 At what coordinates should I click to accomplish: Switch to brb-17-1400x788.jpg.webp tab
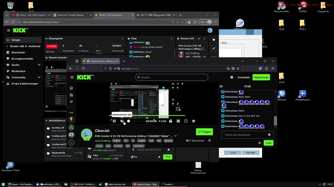(x=156, y=15)
